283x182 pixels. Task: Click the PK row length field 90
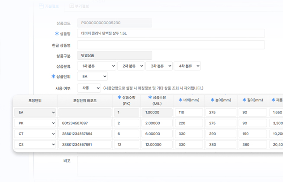click(x=253, y=123)
